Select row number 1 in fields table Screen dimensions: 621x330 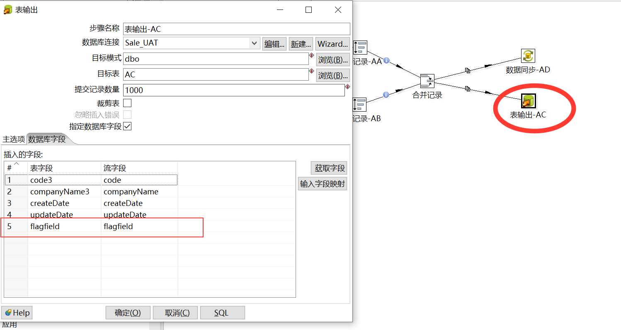pyautogui.click(x=16, y=180)
